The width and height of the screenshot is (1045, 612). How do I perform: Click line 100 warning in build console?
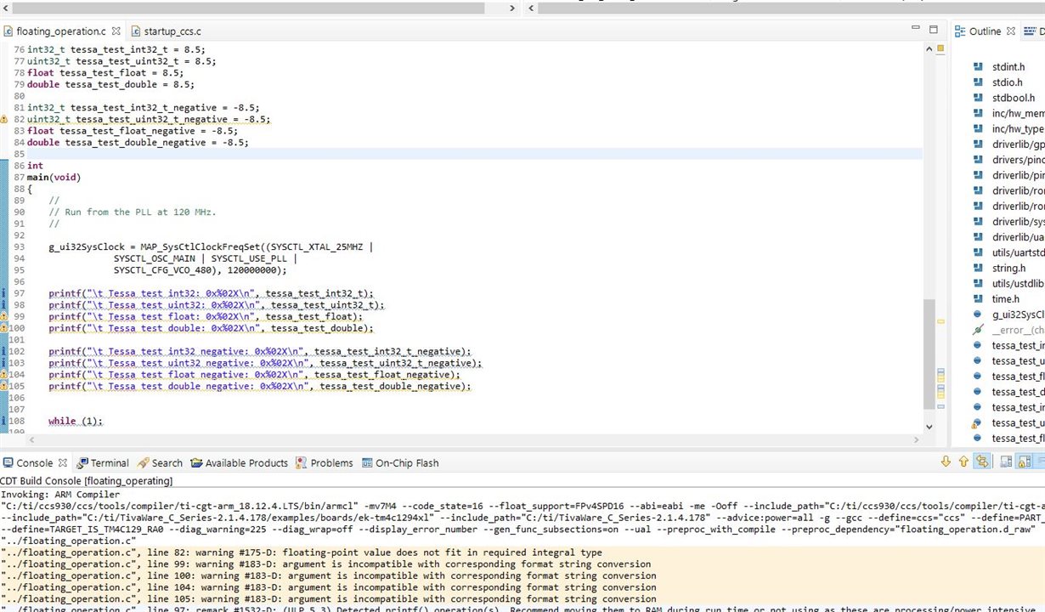(329, 575)
